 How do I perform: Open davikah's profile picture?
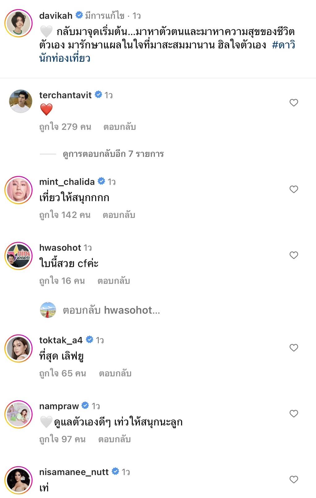(19, 23)
